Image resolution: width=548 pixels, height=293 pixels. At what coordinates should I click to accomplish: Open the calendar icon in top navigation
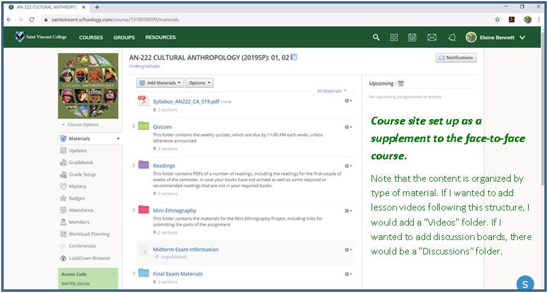[x=413, y=37]
